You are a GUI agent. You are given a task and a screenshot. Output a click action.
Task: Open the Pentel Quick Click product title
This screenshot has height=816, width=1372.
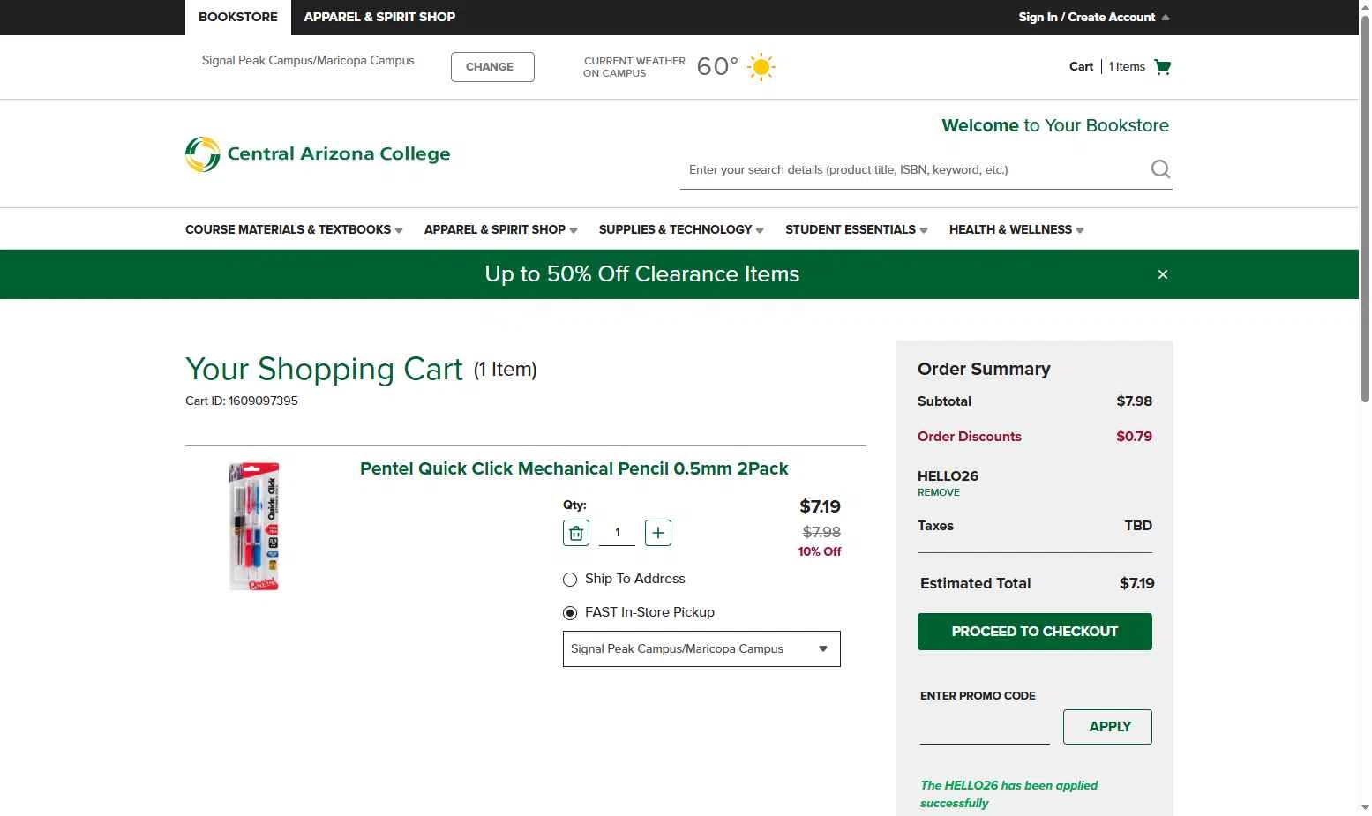pyautogui.click(x=574, y=469)
